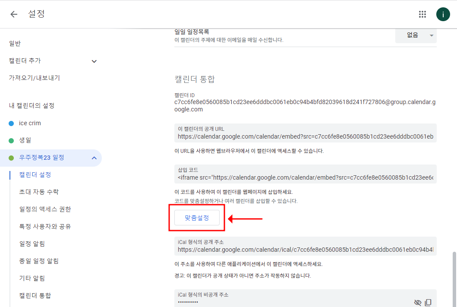Open the account avatar menu
457x307 pixels.
tap(443, 14)
